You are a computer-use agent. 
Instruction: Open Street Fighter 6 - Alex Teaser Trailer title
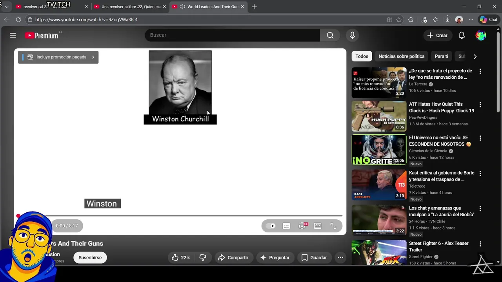coord(438,246)
